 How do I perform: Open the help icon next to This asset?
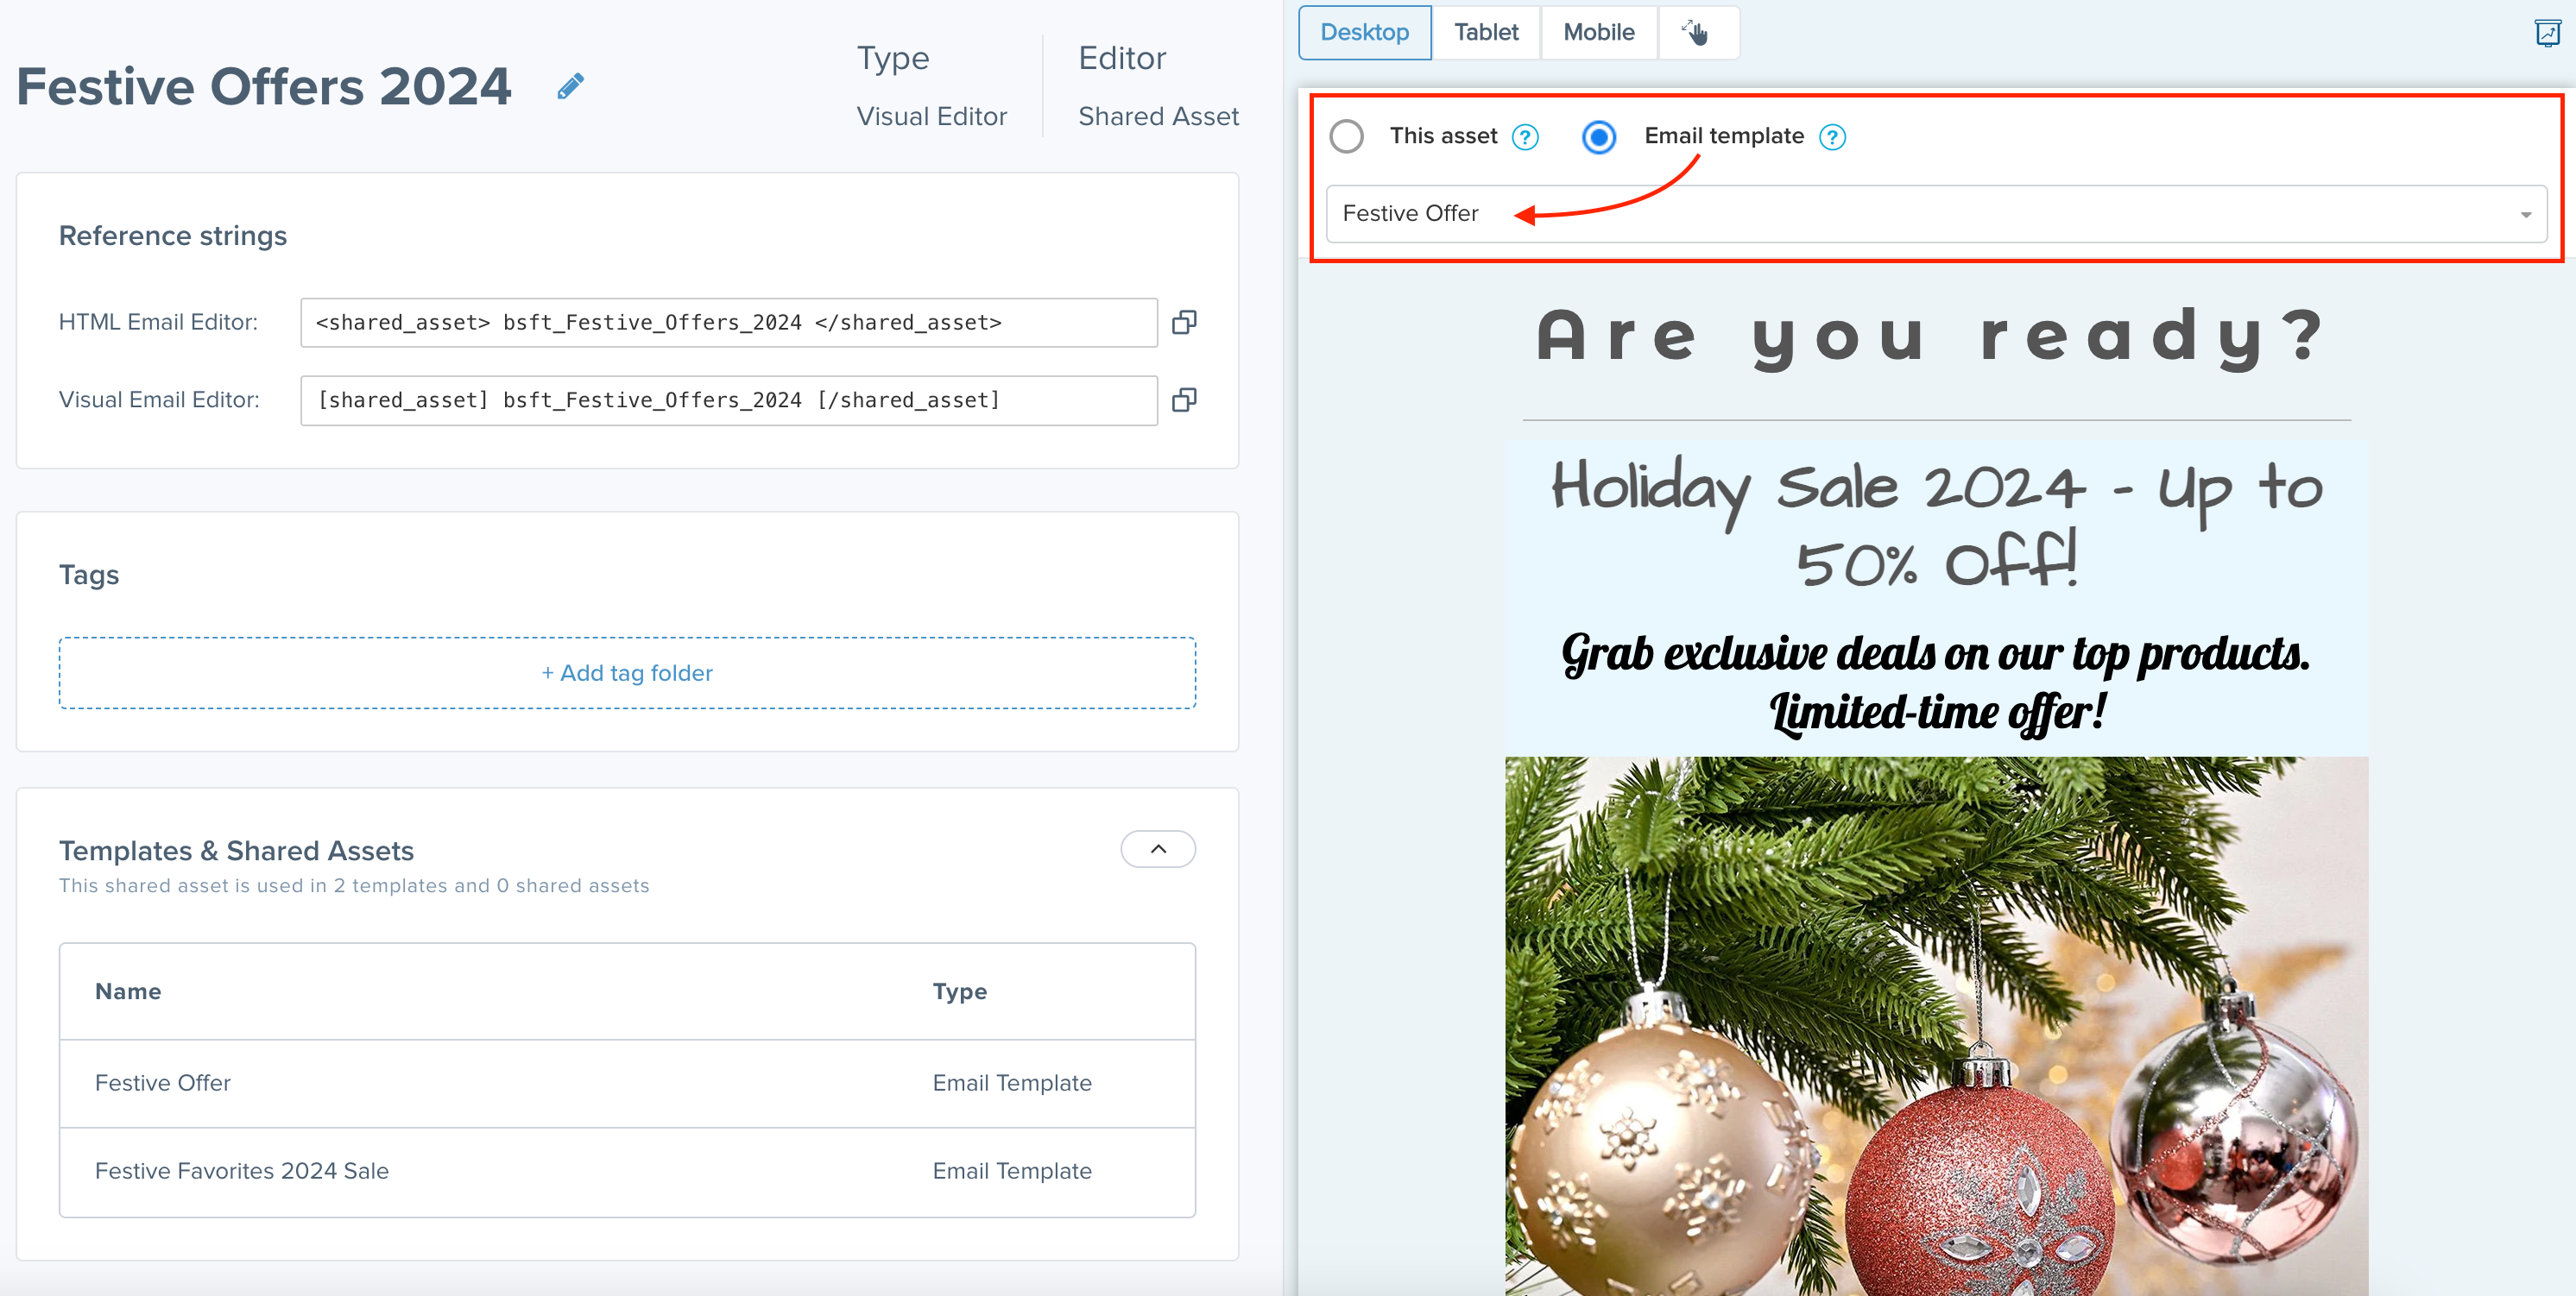pos(1525,137)
